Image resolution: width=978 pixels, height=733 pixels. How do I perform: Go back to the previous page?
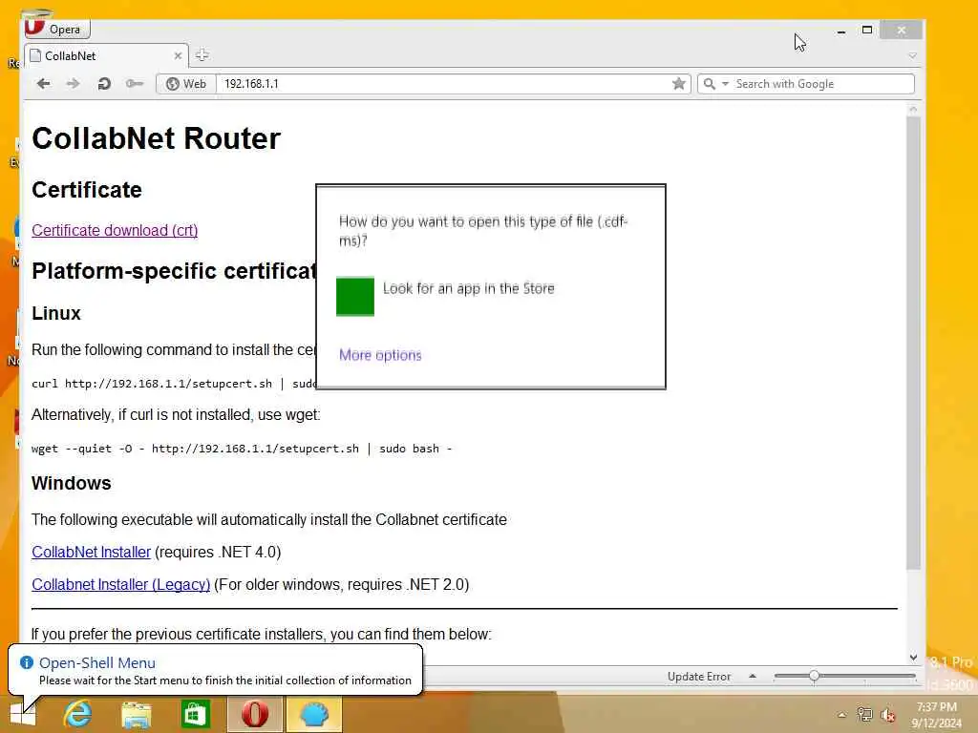coord(43,84)
